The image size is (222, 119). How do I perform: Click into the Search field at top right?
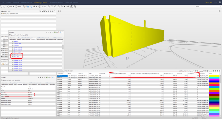[208, 6]
